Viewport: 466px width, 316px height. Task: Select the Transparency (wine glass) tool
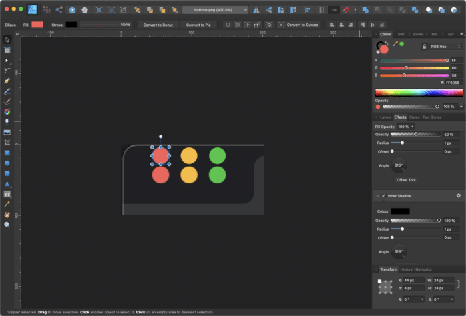click(7, 122)
